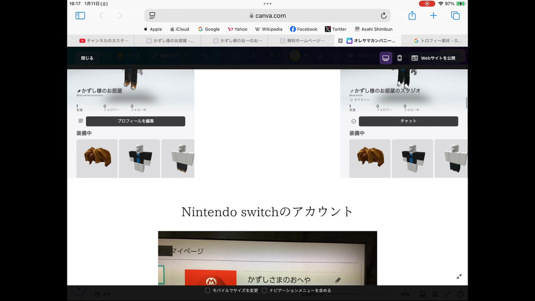Click the red Mario account icon
The image size is (535, 301).
click(x=211, y=278)
